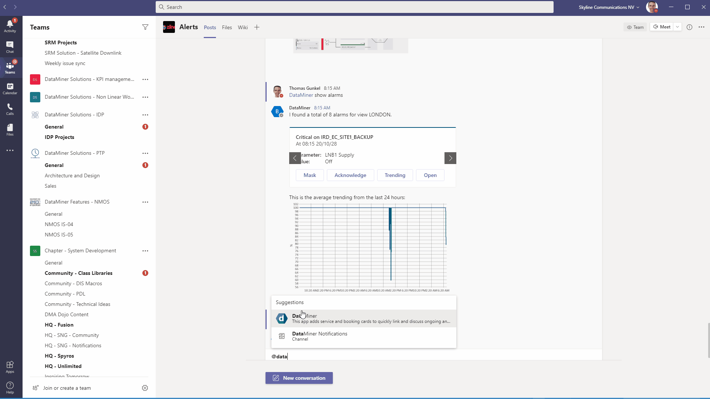Click the Team visibility button
This screenshot has height=399, width=710.
point(635,27)
